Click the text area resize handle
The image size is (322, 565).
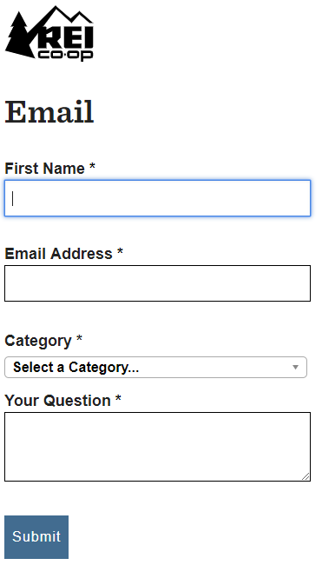[x=306, y=476]
